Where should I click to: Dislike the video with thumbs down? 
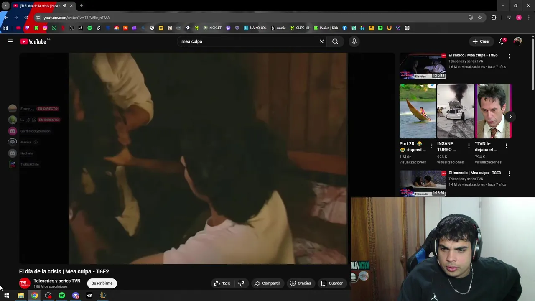point(241,283)
